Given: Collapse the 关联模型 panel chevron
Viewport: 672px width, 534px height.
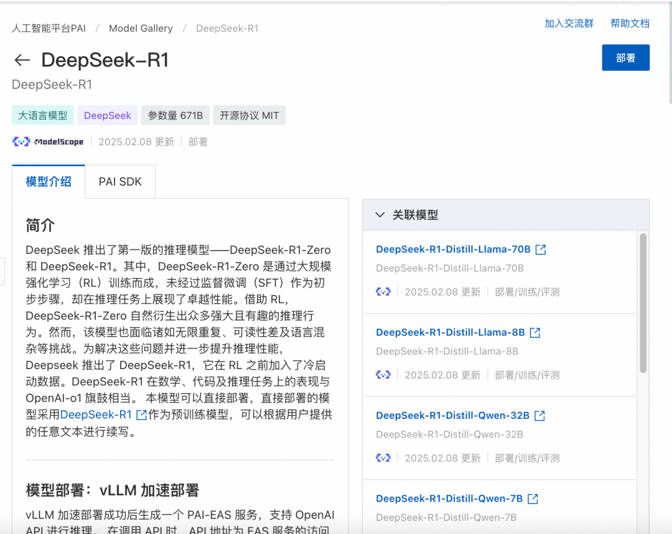Looking at the screenshot, I should click(380, 215).
